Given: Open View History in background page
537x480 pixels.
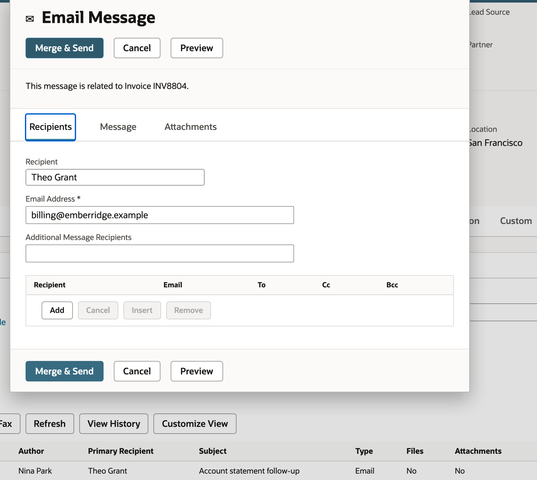Looking at the screenshot, I should click(x=114, y=424).
